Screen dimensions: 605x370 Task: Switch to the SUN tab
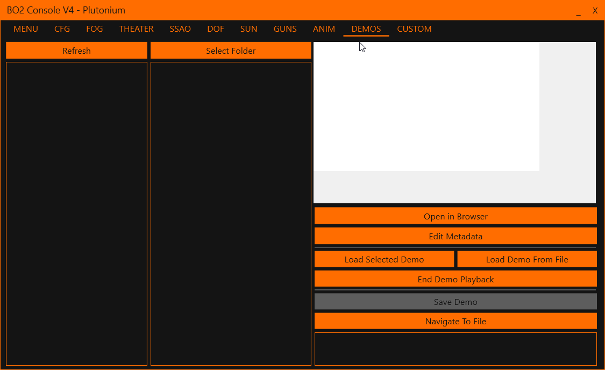click(x=248, y=29)
